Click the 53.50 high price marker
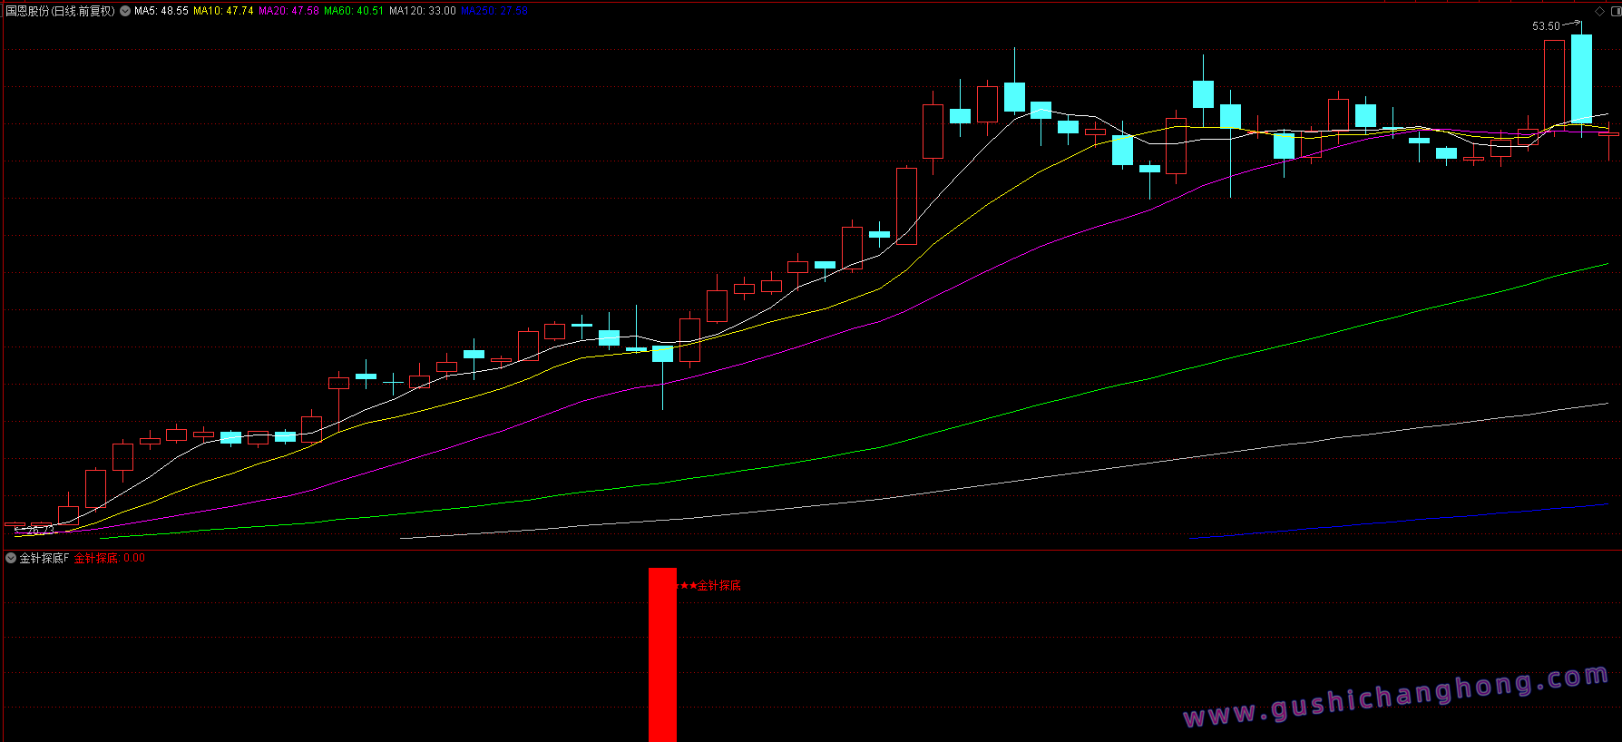 pos(1546,26)
